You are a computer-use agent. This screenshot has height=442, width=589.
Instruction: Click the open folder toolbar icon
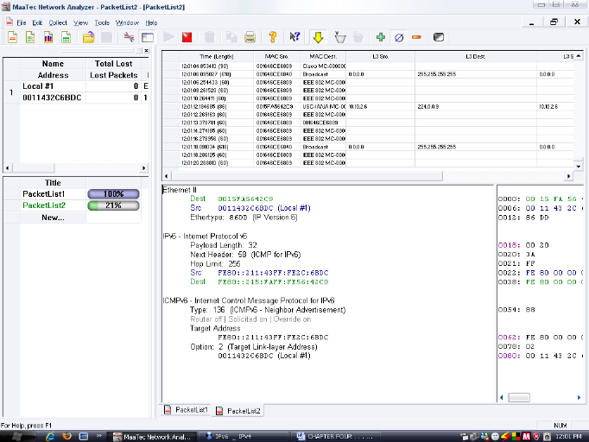[x=88, y=37]
